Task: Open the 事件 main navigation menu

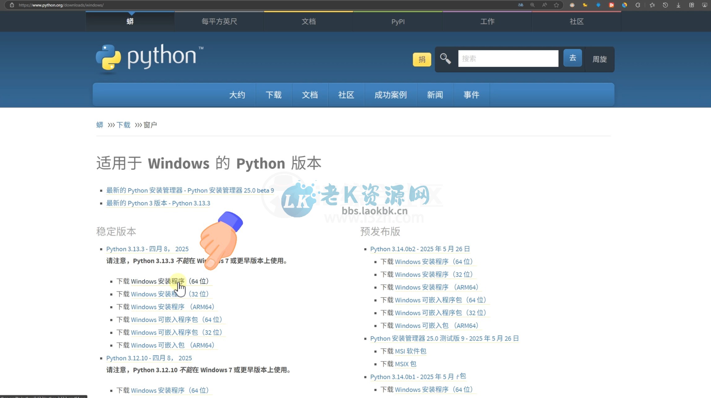Action: point(471,95)
